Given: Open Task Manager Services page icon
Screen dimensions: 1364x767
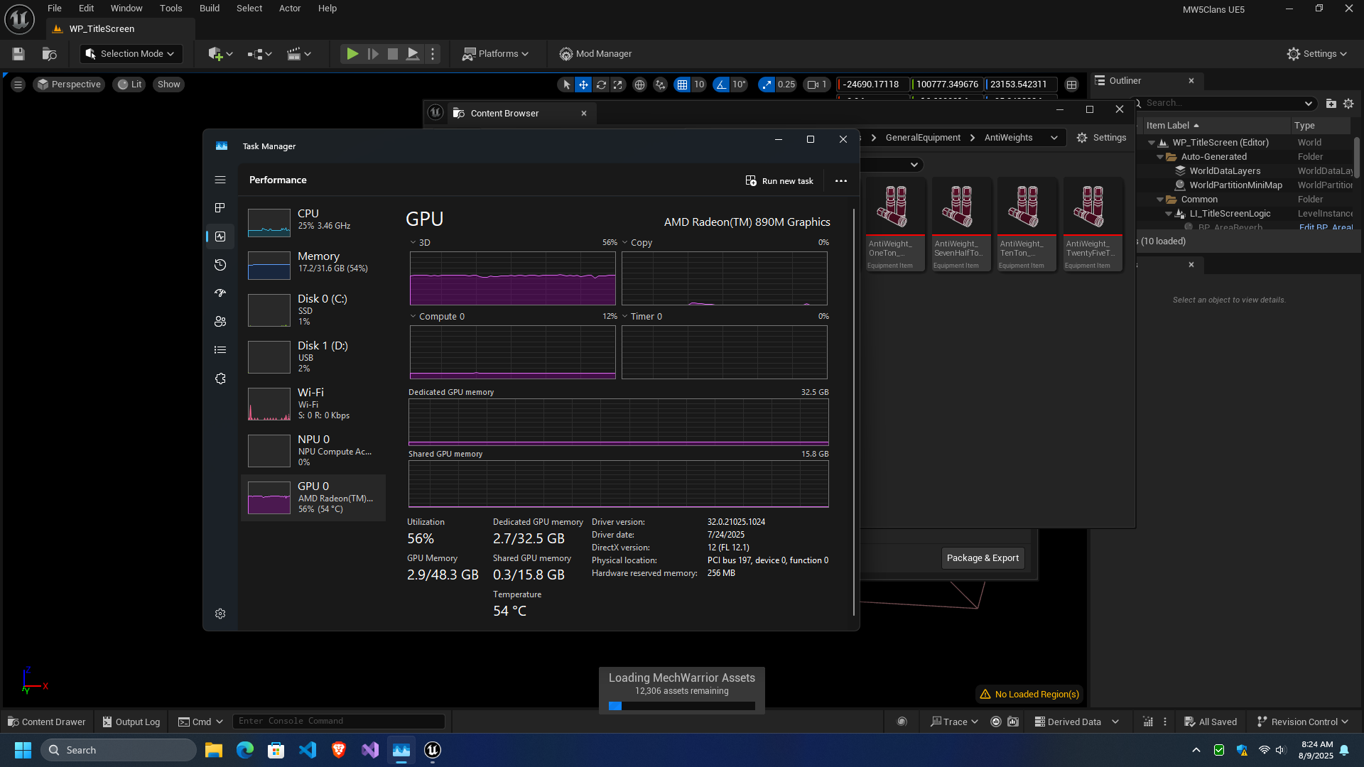Looking at the screenshot, I should pos(220,379).
